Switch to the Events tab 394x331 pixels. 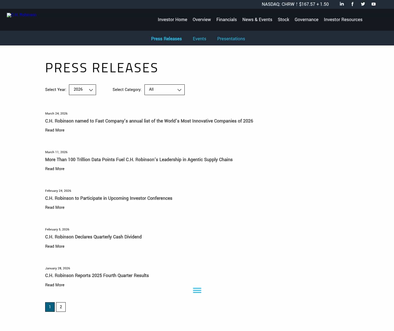click(199, 39)
